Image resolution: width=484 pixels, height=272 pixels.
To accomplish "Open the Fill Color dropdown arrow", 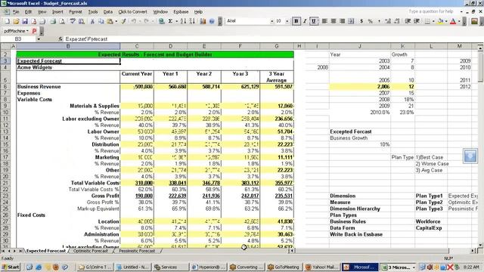I will pyautogui.click(x=446, y=21).
